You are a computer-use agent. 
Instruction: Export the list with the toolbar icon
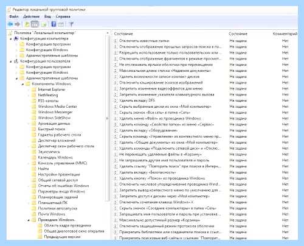pos(44,24)
